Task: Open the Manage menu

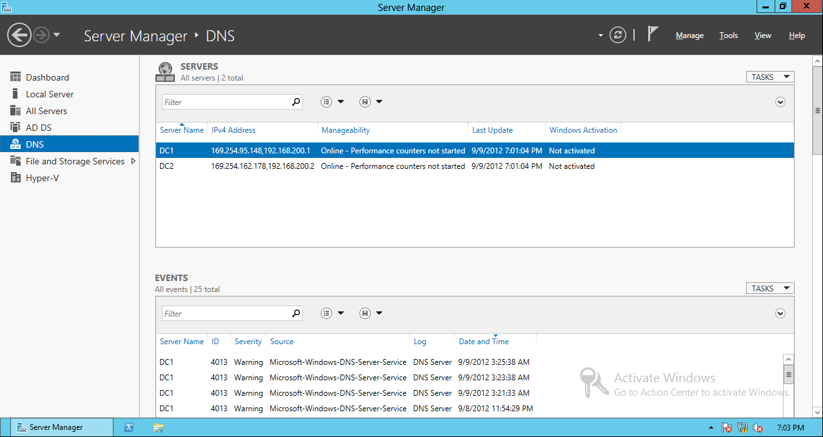Action: coord(689,35)
